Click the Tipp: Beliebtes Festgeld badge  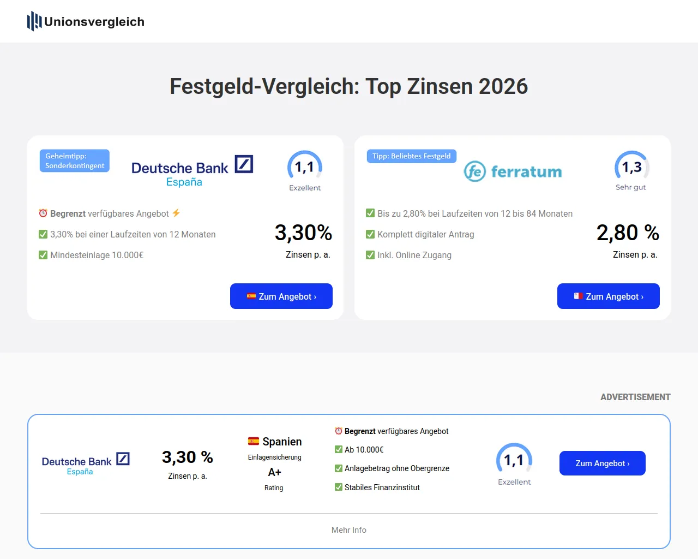[412, 156]
